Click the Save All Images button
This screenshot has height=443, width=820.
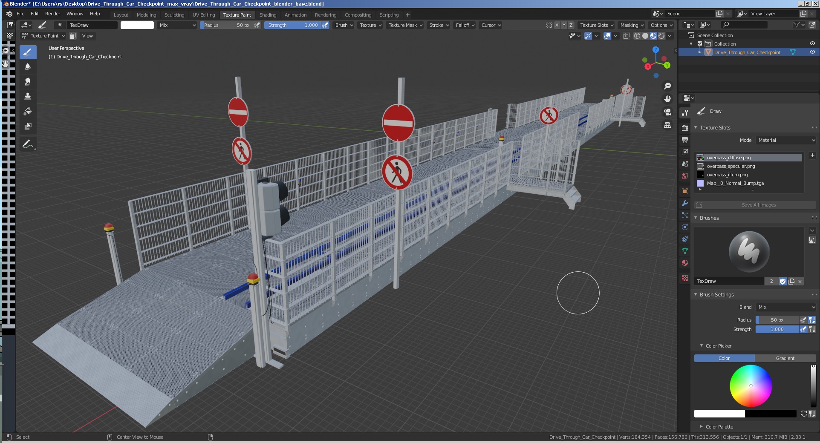pyautogui.click(x=755, y=205)
